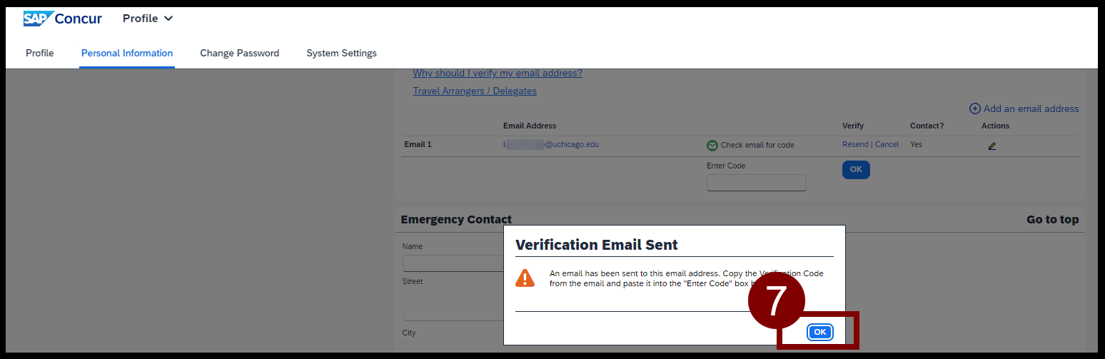Screen dimensions: 1105x359
Task: Open Why should I verify my email address link
Action: point(498,73)
